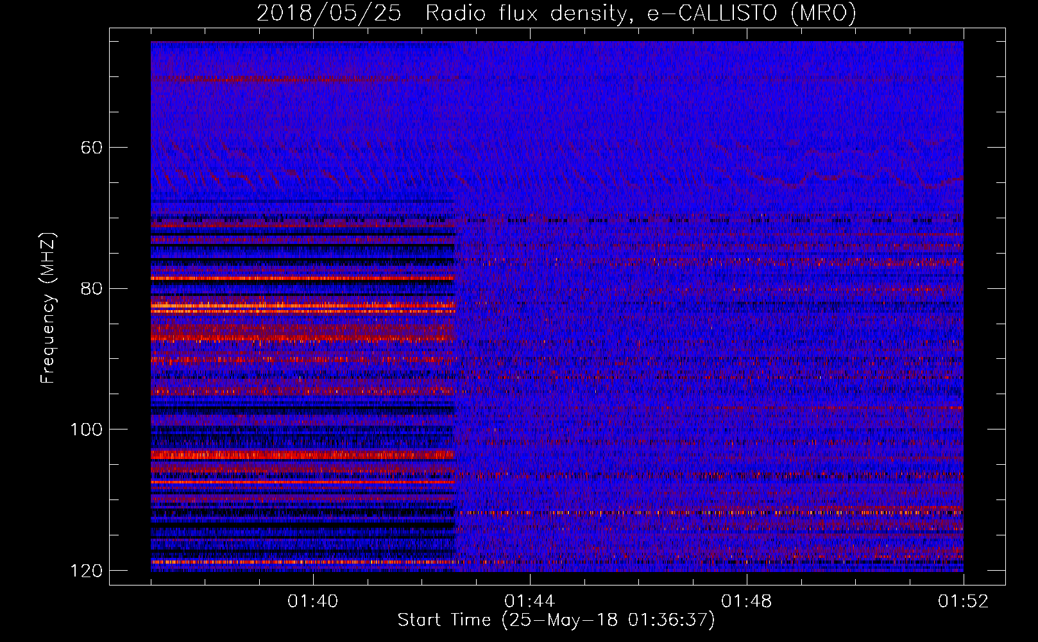This screenshot has height=642, width=1038.
Task: Click the 120 frequency tick label
Action: pyautogui.click(x=86, y=571)
